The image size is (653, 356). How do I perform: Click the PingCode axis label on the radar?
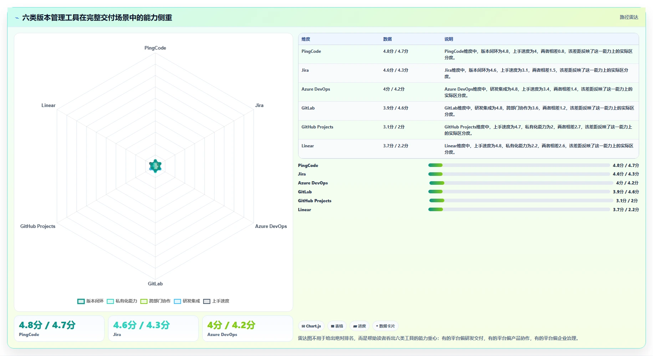[x=155, y=48]
